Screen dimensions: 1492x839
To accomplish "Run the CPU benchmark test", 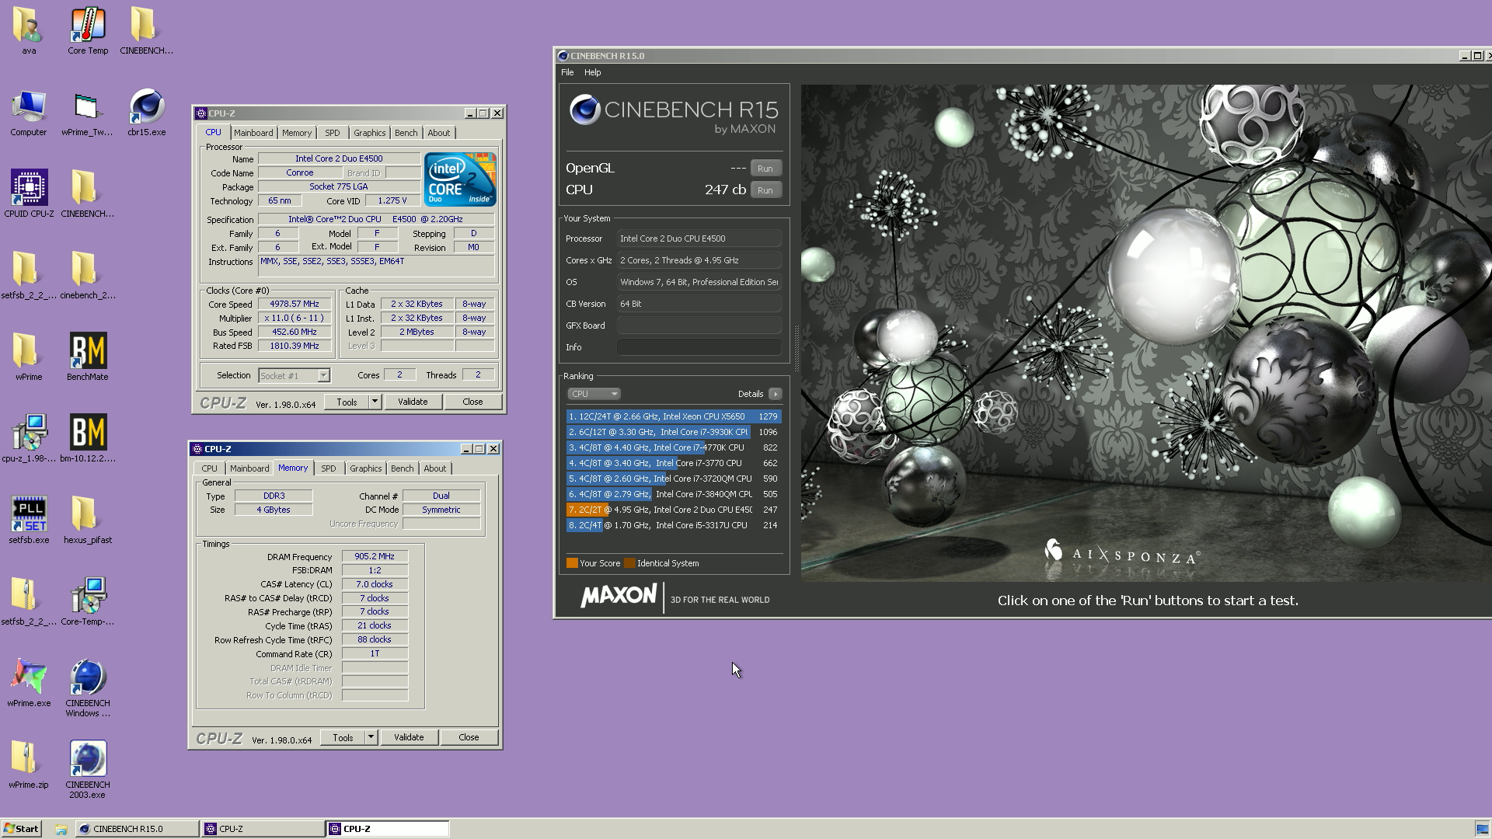I will click(765, 190).
